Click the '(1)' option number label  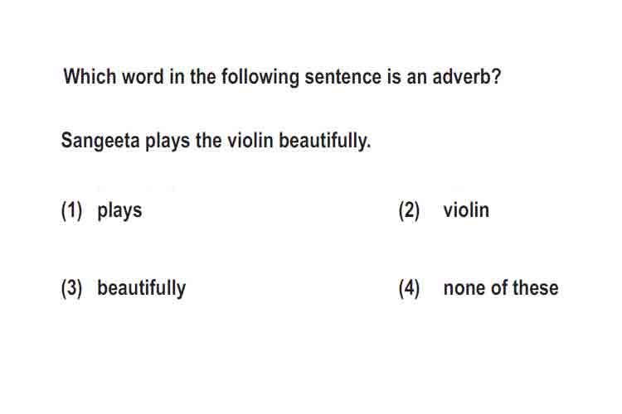(72, 210)
